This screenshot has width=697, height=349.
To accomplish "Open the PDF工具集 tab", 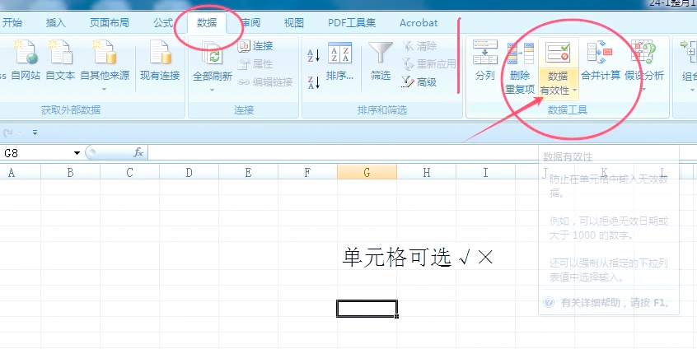I will click(x=352, y=23).
